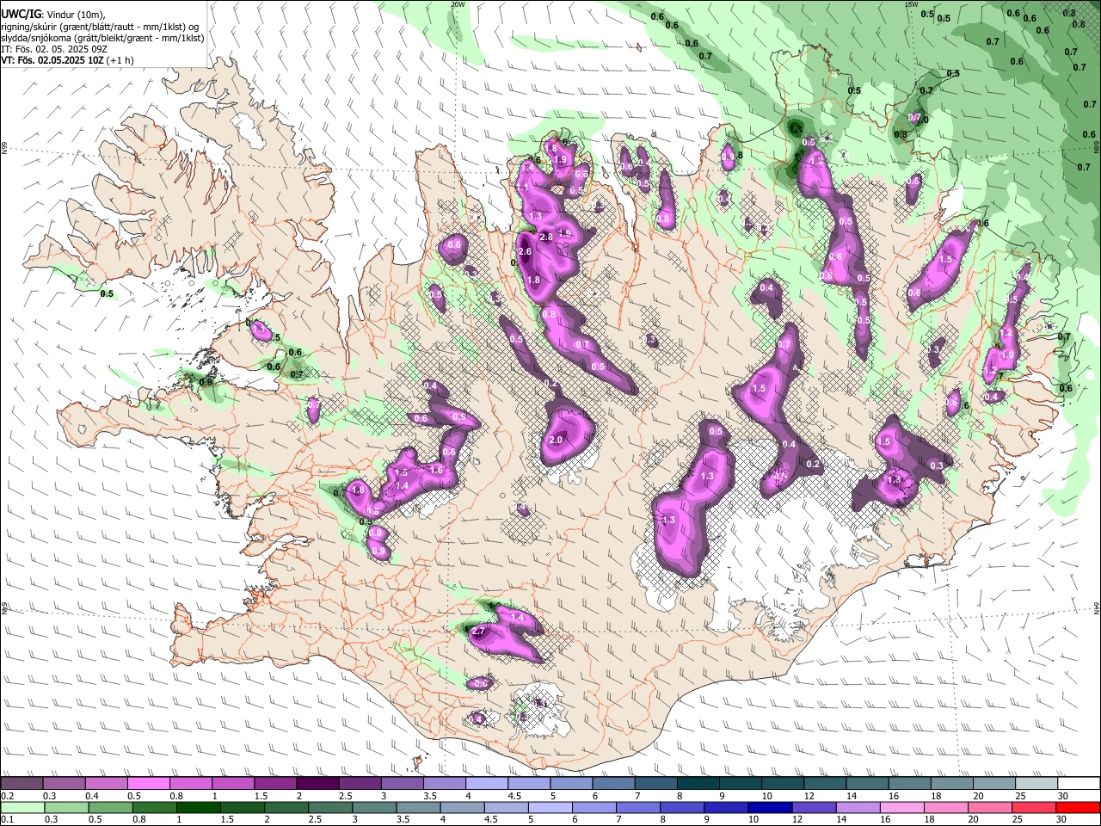Screen dimensions: 1101x826
Task: Pick the darkest purple 2 swatch in upper legend
Action: pos(317,783)
